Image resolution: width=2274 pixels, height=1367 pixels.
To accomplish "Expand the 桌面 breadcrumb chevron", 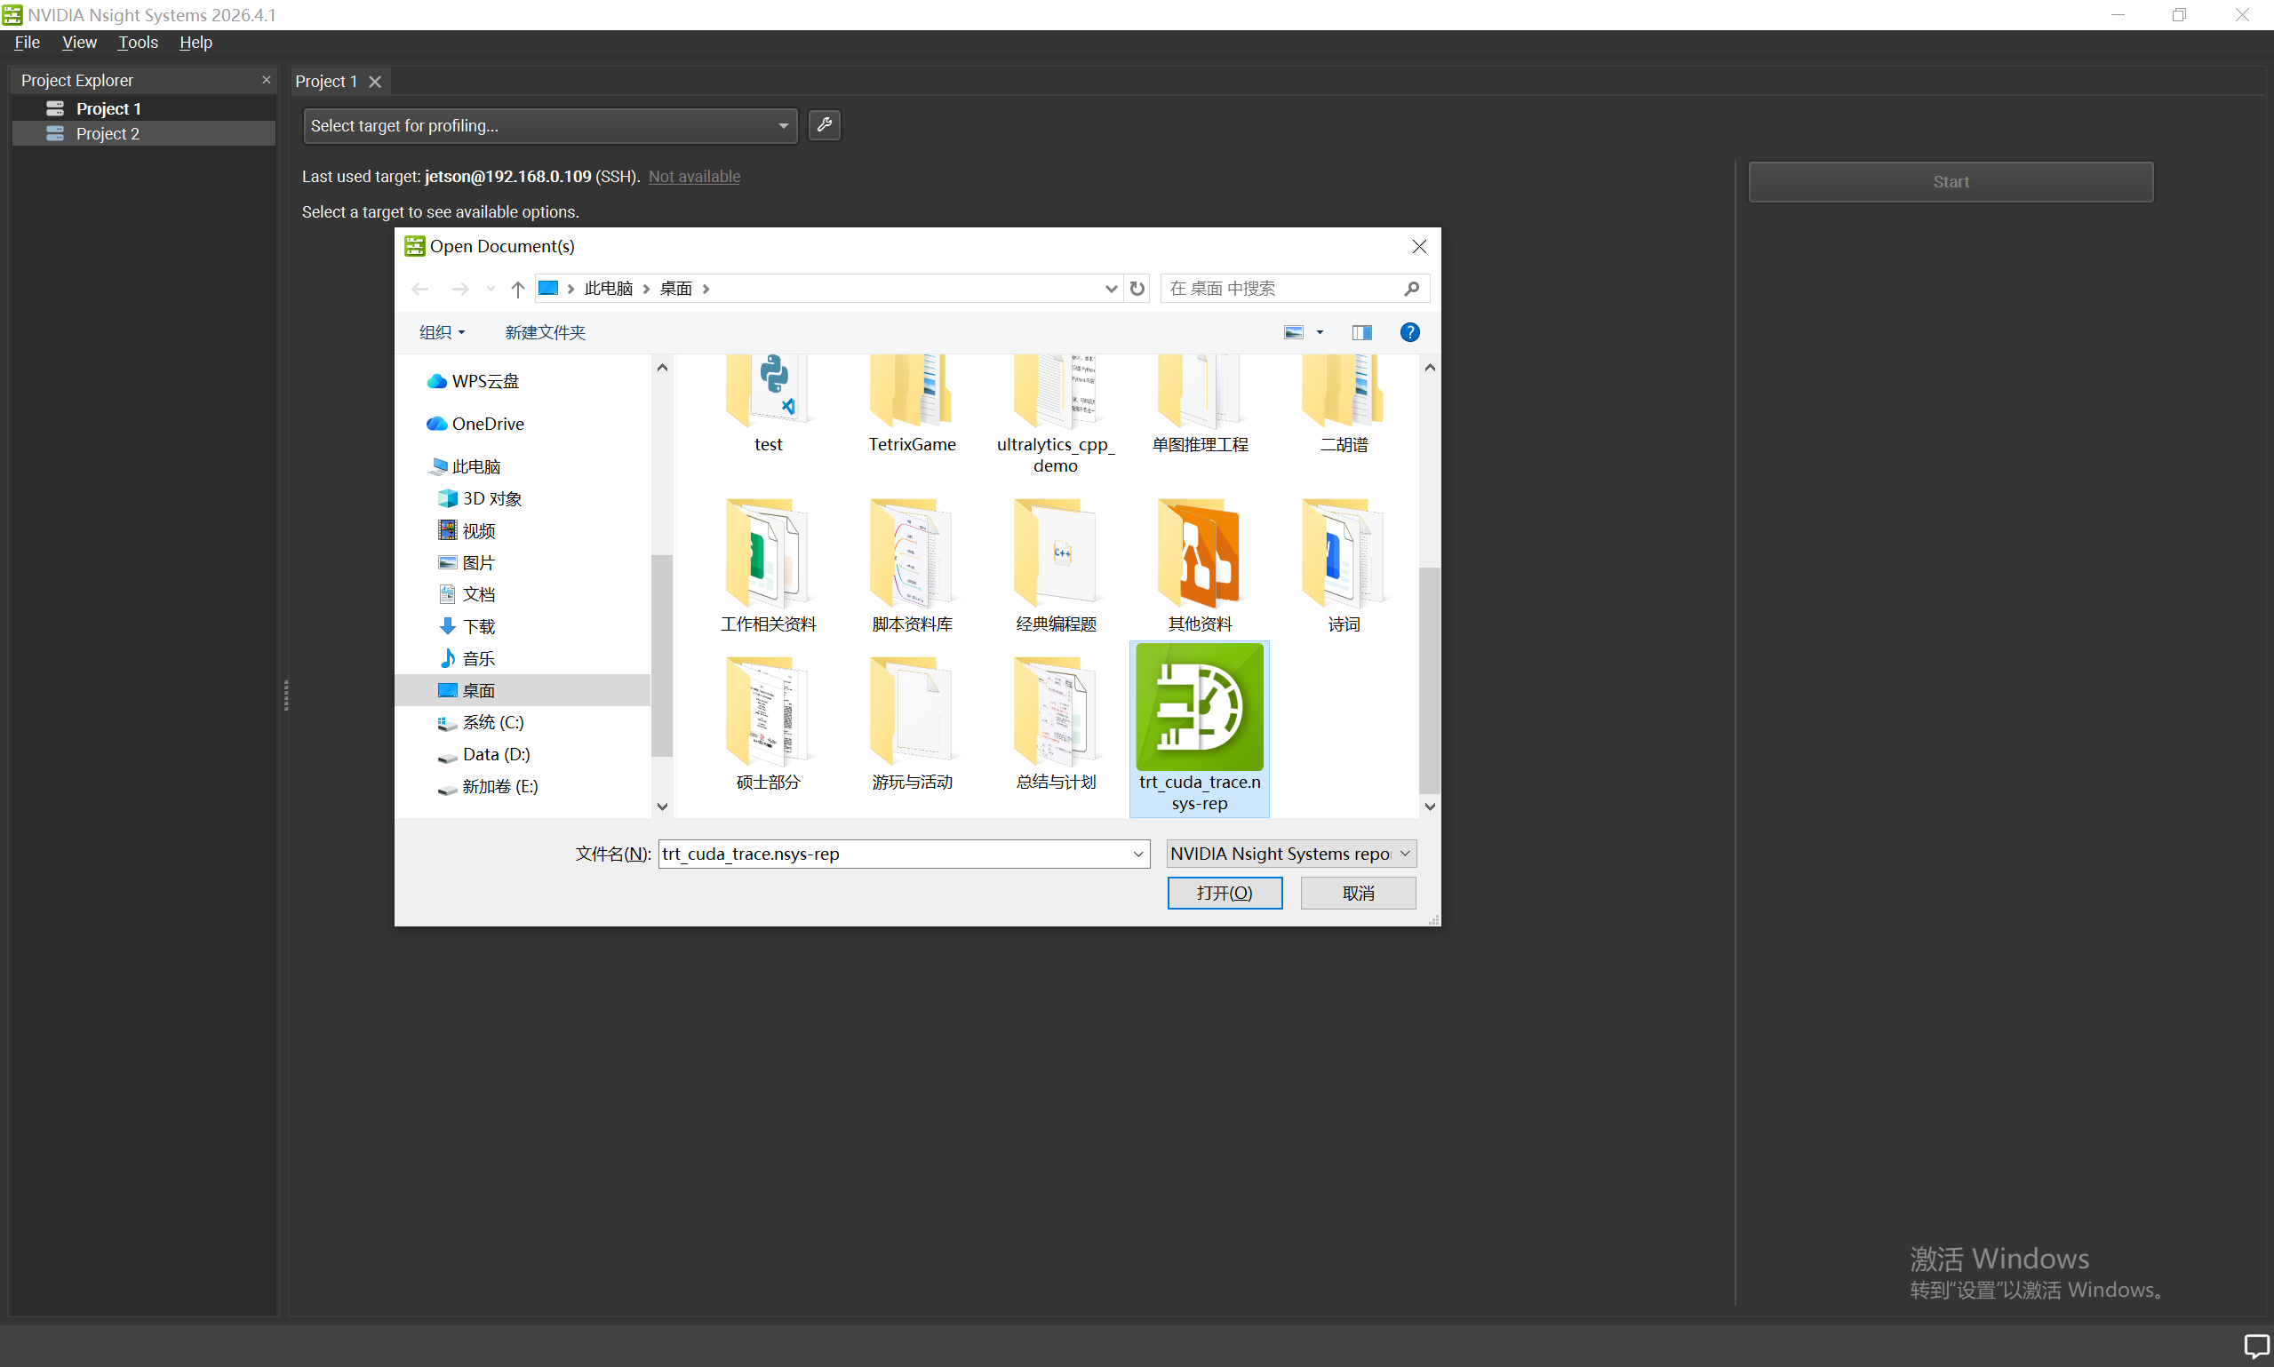I will pos(706,289).
